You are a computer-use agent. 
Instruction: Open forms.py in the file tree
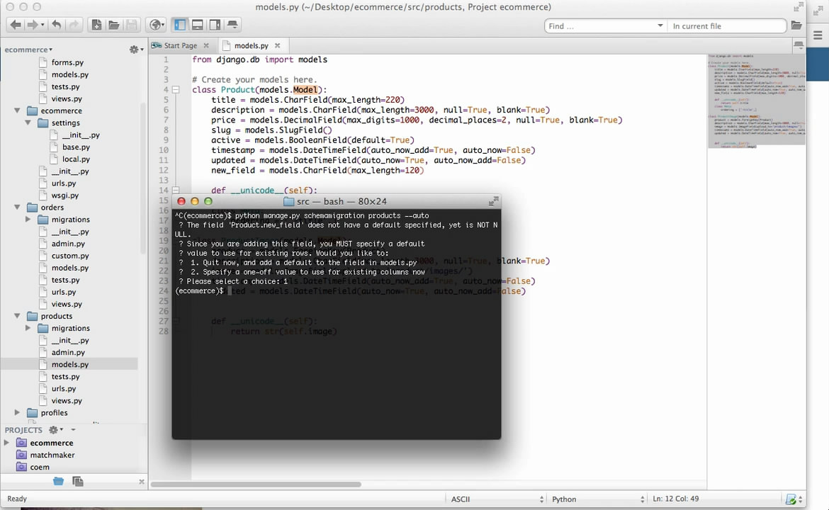(68, 62)
